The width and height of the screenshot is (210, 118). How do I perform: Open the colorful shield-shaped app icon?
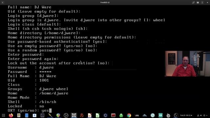(x=58, y=115)
